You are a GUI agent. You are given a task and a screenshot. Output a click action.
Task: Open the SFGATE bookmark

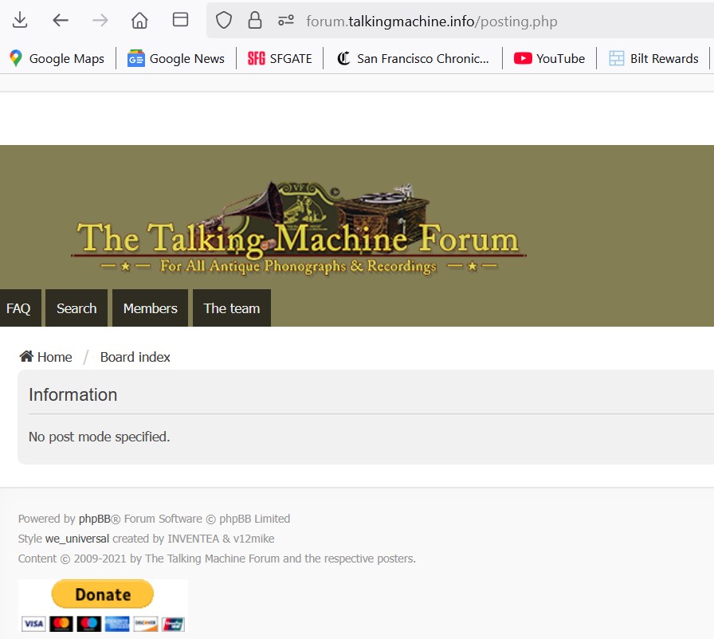[x=280, y=58]
